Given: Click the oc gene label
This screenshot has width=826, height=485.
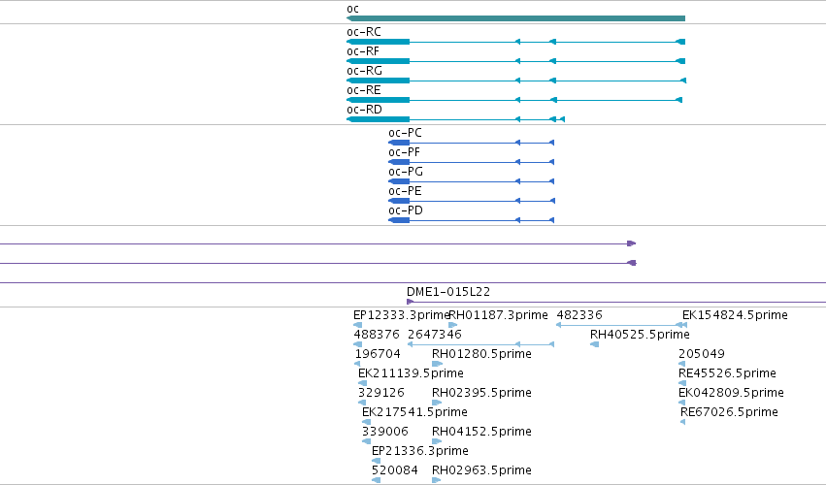Looking at the screenshot, I should tap(352, 9).
